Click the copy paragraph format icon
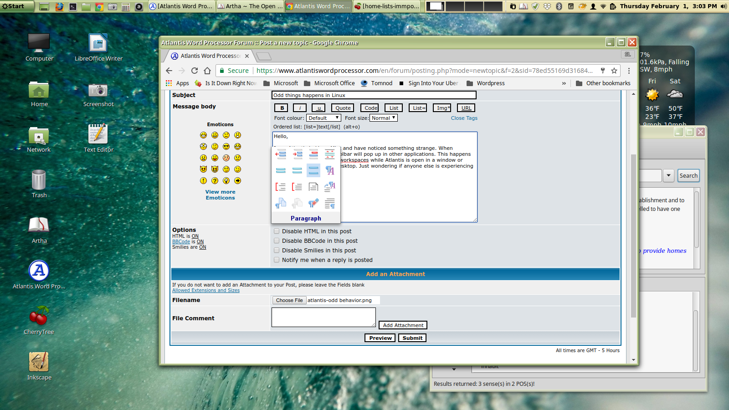 pos(281,203)
